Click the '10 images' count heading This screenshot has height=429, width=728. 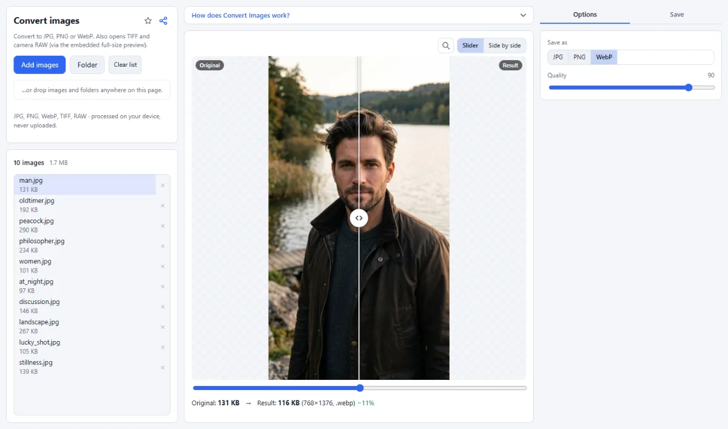(29, 163)
